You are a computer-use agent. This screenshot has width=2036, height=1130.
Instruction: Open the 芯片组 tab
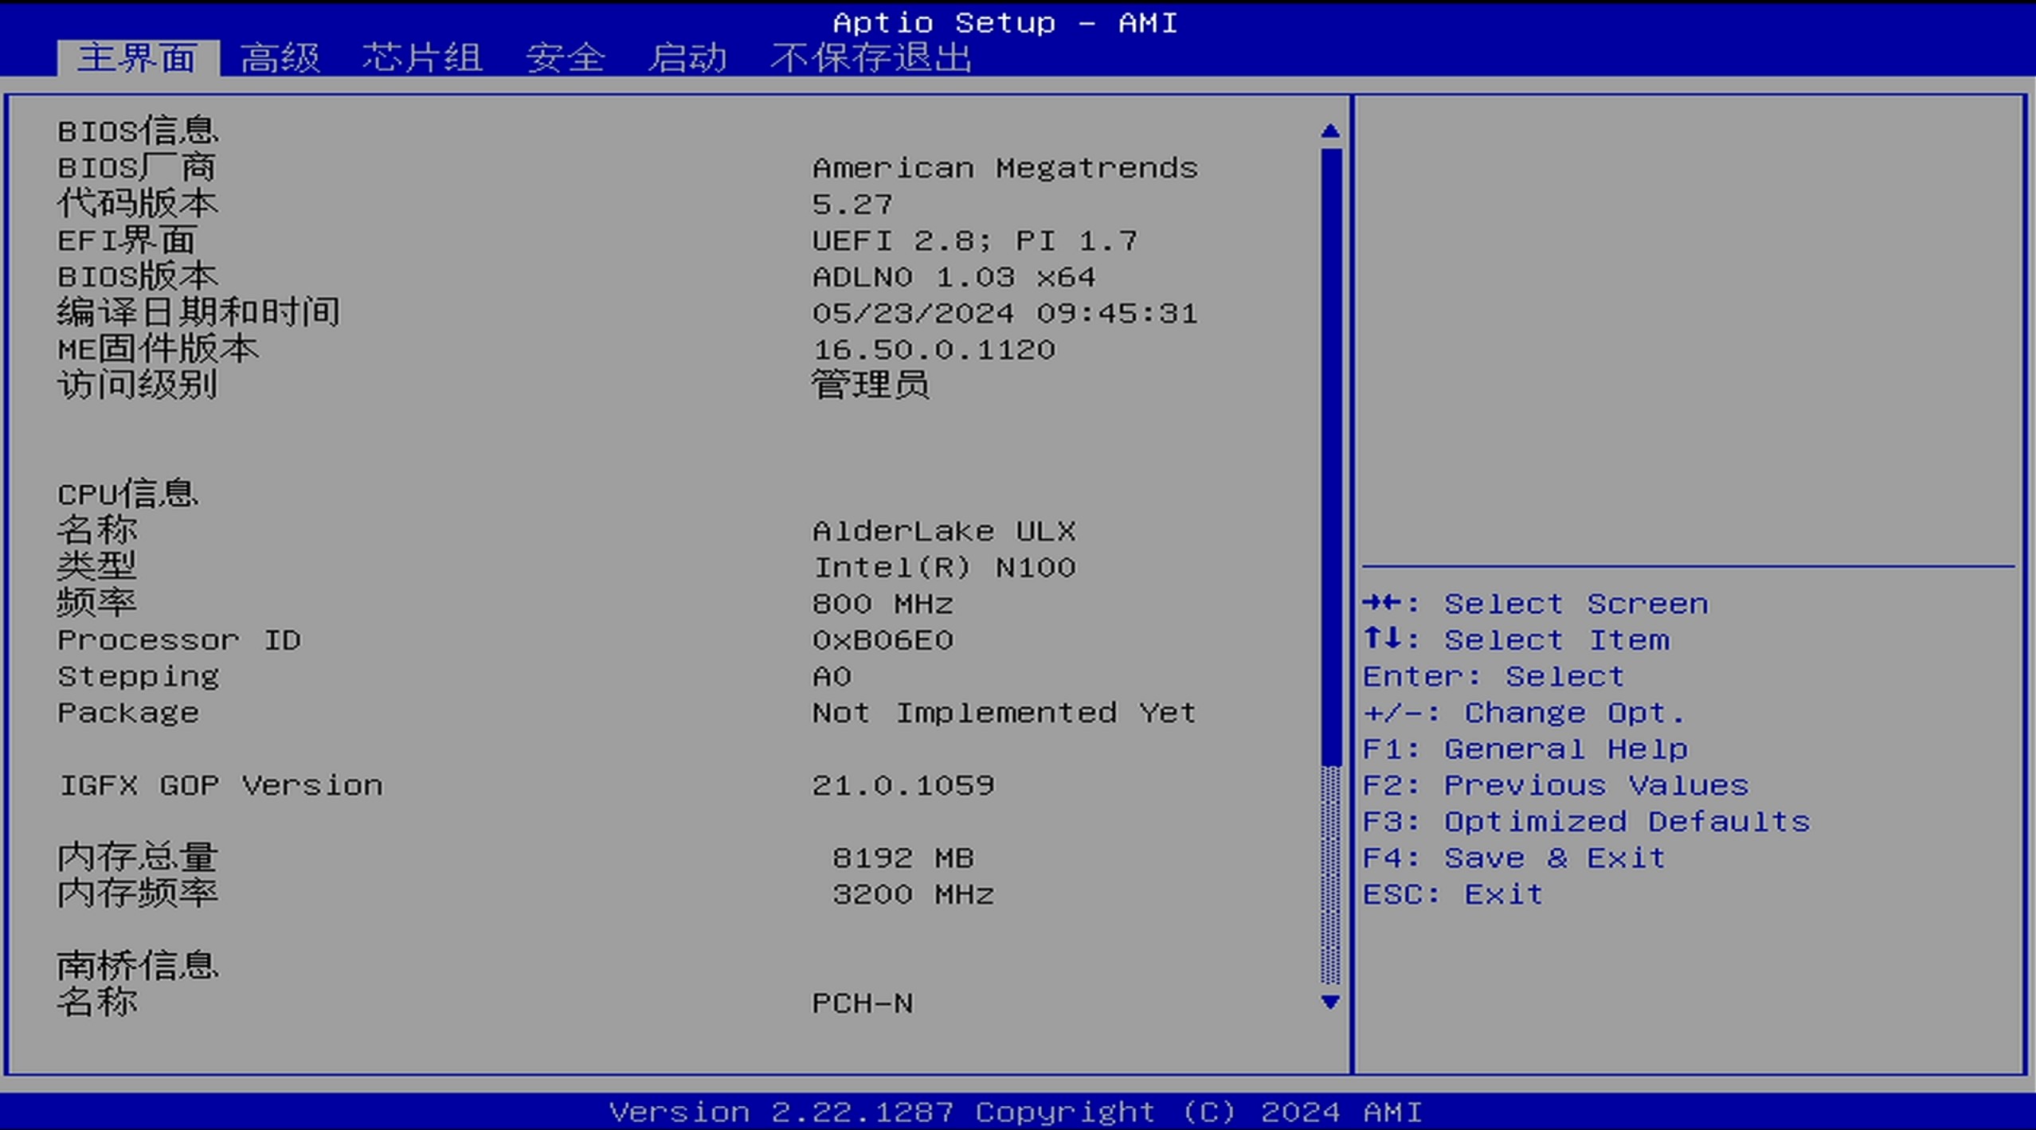point(422,58)
